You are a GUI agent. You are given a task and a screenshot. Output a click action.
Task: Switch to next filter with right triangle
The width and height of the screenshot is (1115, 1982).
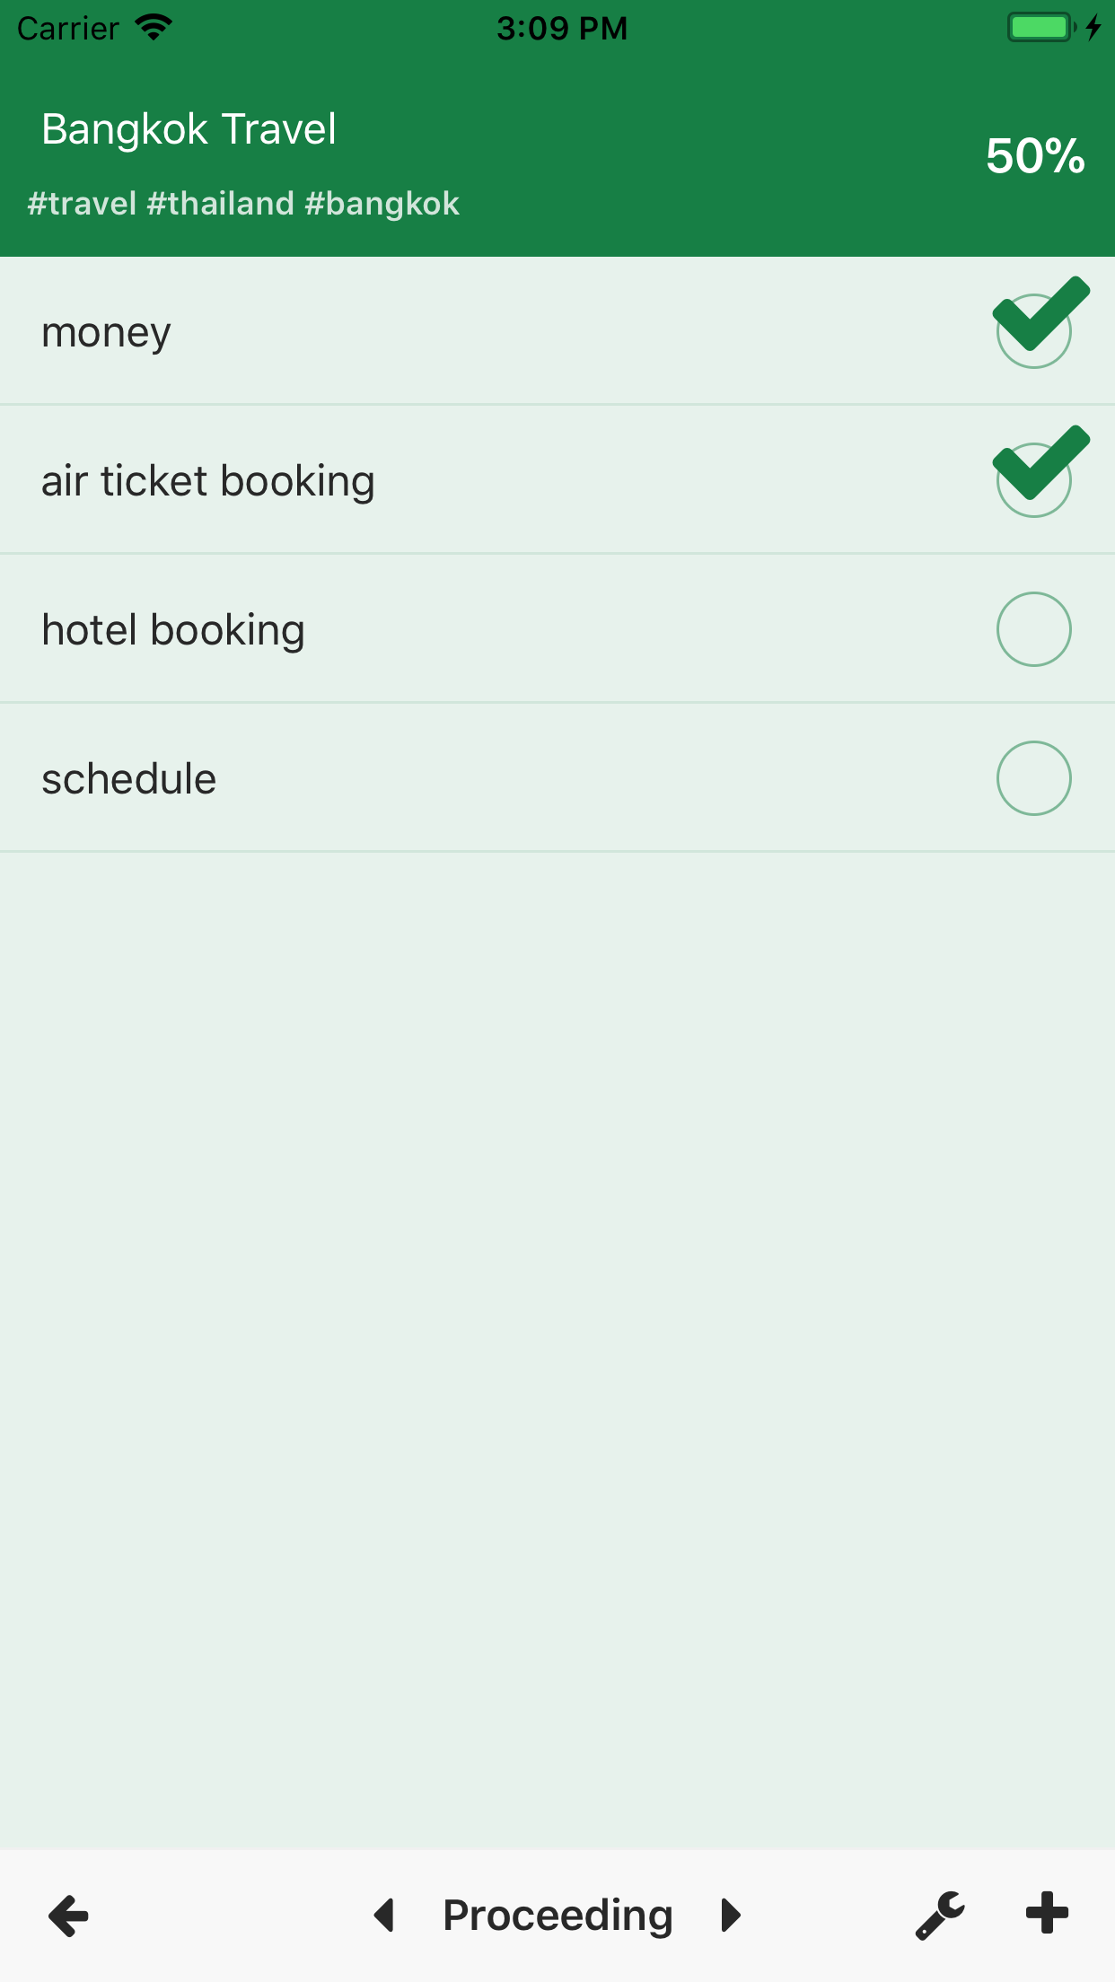731,1916
